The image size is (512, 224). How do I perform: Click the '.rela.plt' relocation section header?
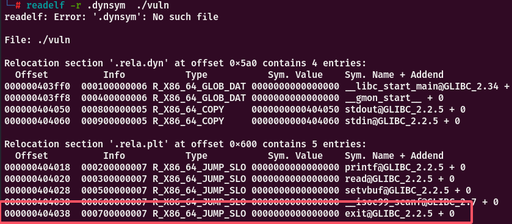pos(185,144)
